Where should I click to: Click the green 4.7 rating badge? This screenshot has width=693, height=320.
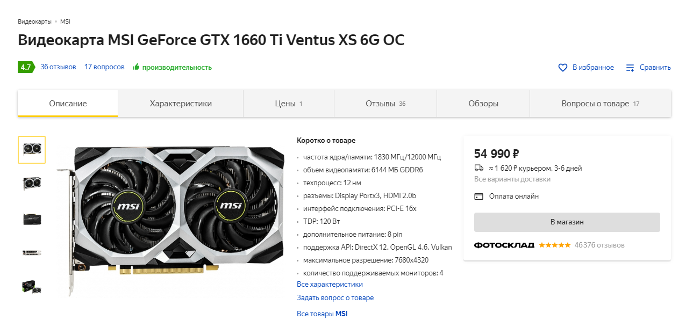click(25, 67)
